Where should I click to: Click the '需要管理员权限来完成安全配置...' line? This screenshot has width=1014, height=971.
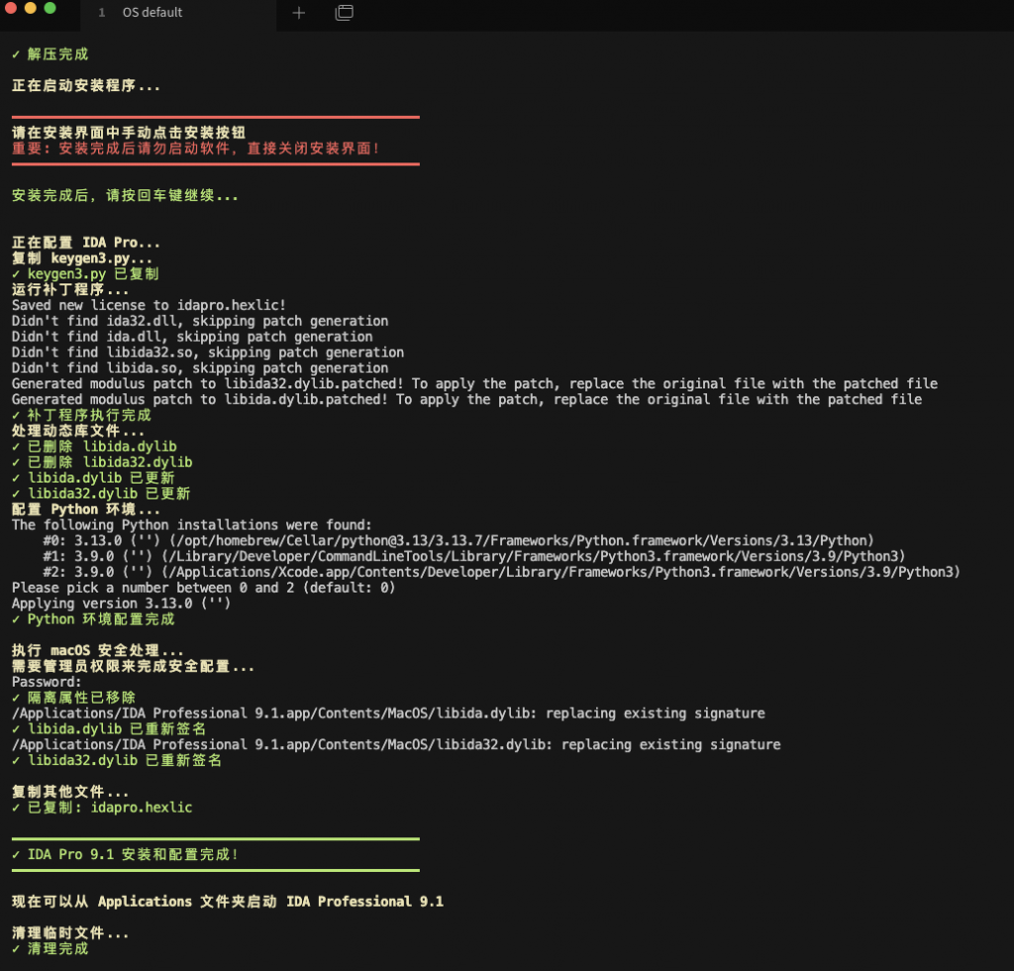[x=133, y=666]
